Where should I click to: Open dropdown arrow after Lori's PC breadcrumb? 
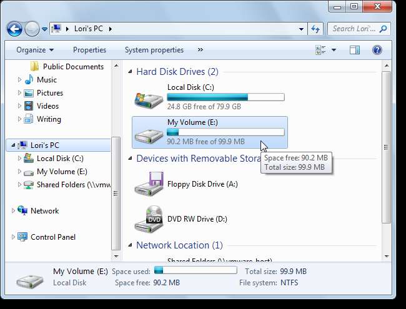pos(111,29)
